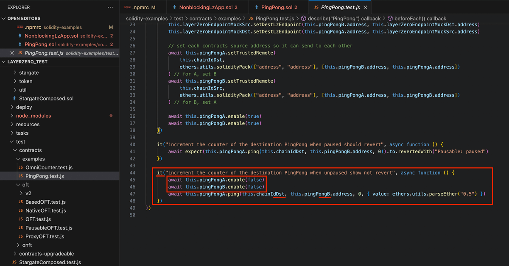Open StargateComposed.sol from file tree

46,99
